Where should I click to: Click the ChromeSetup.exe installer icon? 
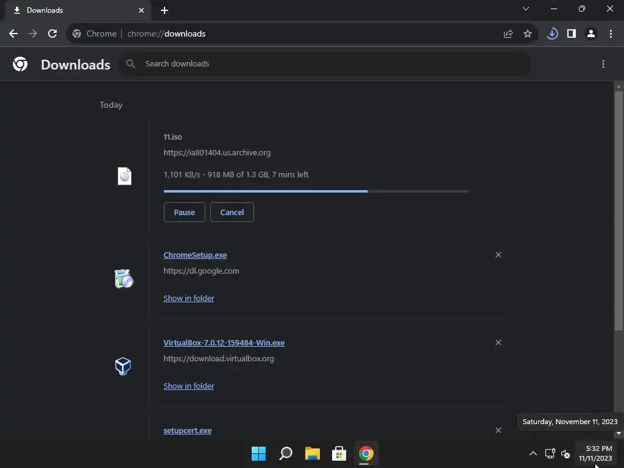coord(124,279)
